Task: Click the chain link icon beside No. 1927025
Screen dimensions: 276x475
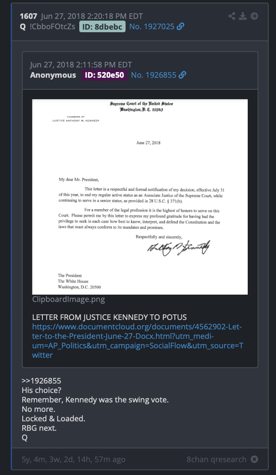Action: pyautogui.click(x=180, y=27)
